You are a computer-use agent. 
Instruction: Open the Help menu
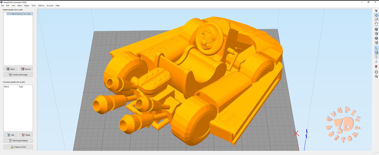58,6
